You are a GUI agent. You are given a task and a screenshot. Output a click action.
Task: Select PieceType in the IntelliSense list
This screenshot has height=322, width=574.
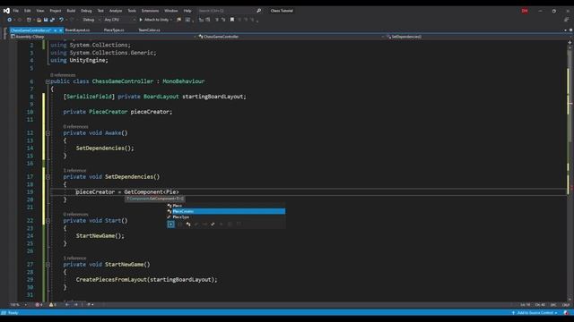tap(226, 217)
